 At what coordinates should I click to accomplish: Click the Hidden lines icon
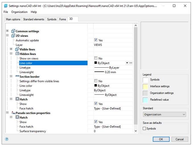point(17,54)
